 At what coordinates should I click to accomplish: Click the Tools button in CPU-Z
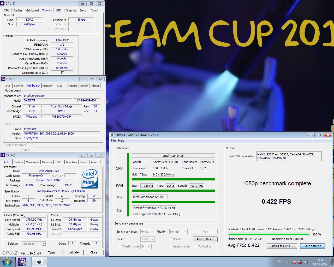tap(51, 252)
